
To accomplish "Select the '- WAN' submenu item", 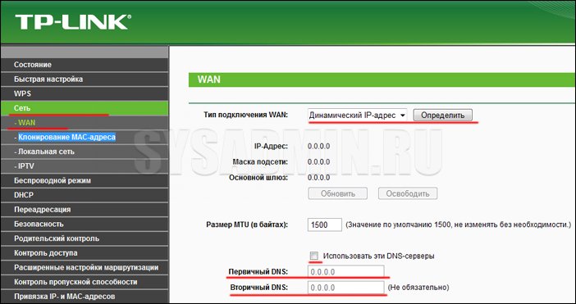I will coord(85,122).
